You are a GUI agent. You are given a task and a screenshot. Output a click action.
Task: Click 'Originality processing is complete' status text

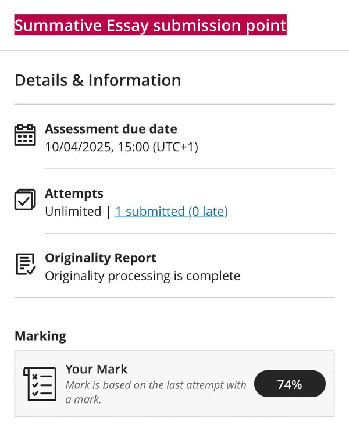pos(143,276)
